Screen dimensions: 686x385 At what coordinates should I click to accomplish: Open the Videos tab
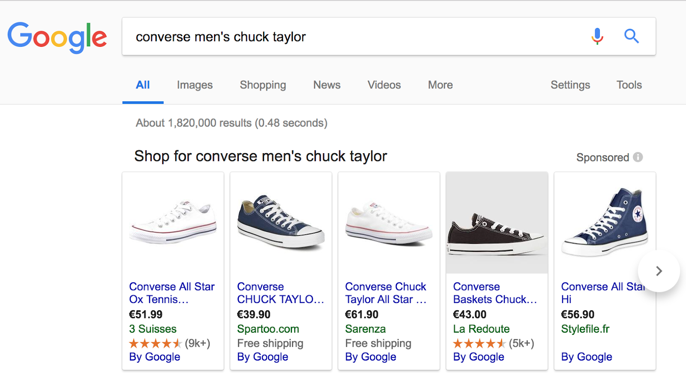[x=384, y=85]
